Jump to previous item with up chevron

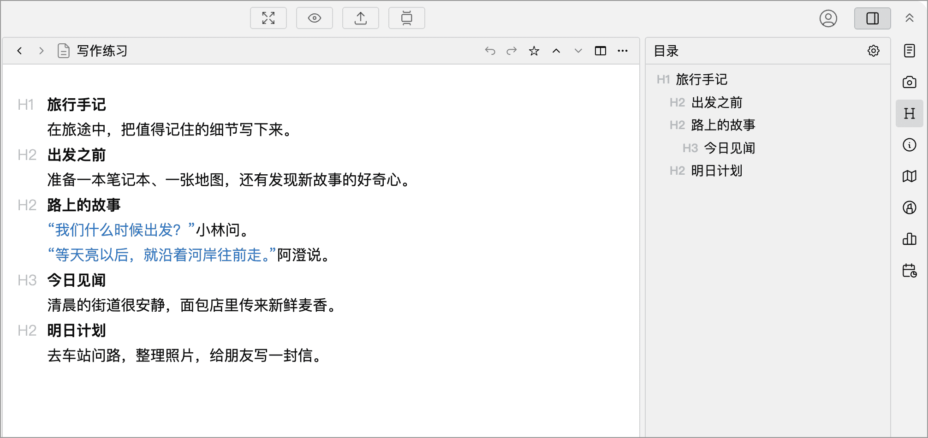click(556, 51)
